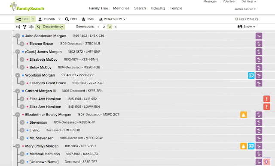Open the Search menu
275x166 pixels.
click(x=140, y=8)
